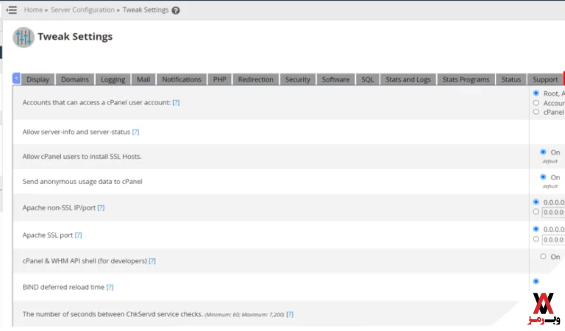The width and height of the screenshot is (565, 331).
Task: Select the PHP tab
Action: click(x=219, y=79)
